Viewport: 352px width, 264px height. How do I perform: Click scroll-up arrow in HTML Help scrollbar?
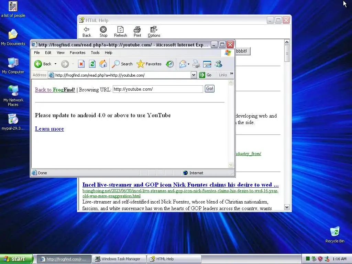coord(287,42)
